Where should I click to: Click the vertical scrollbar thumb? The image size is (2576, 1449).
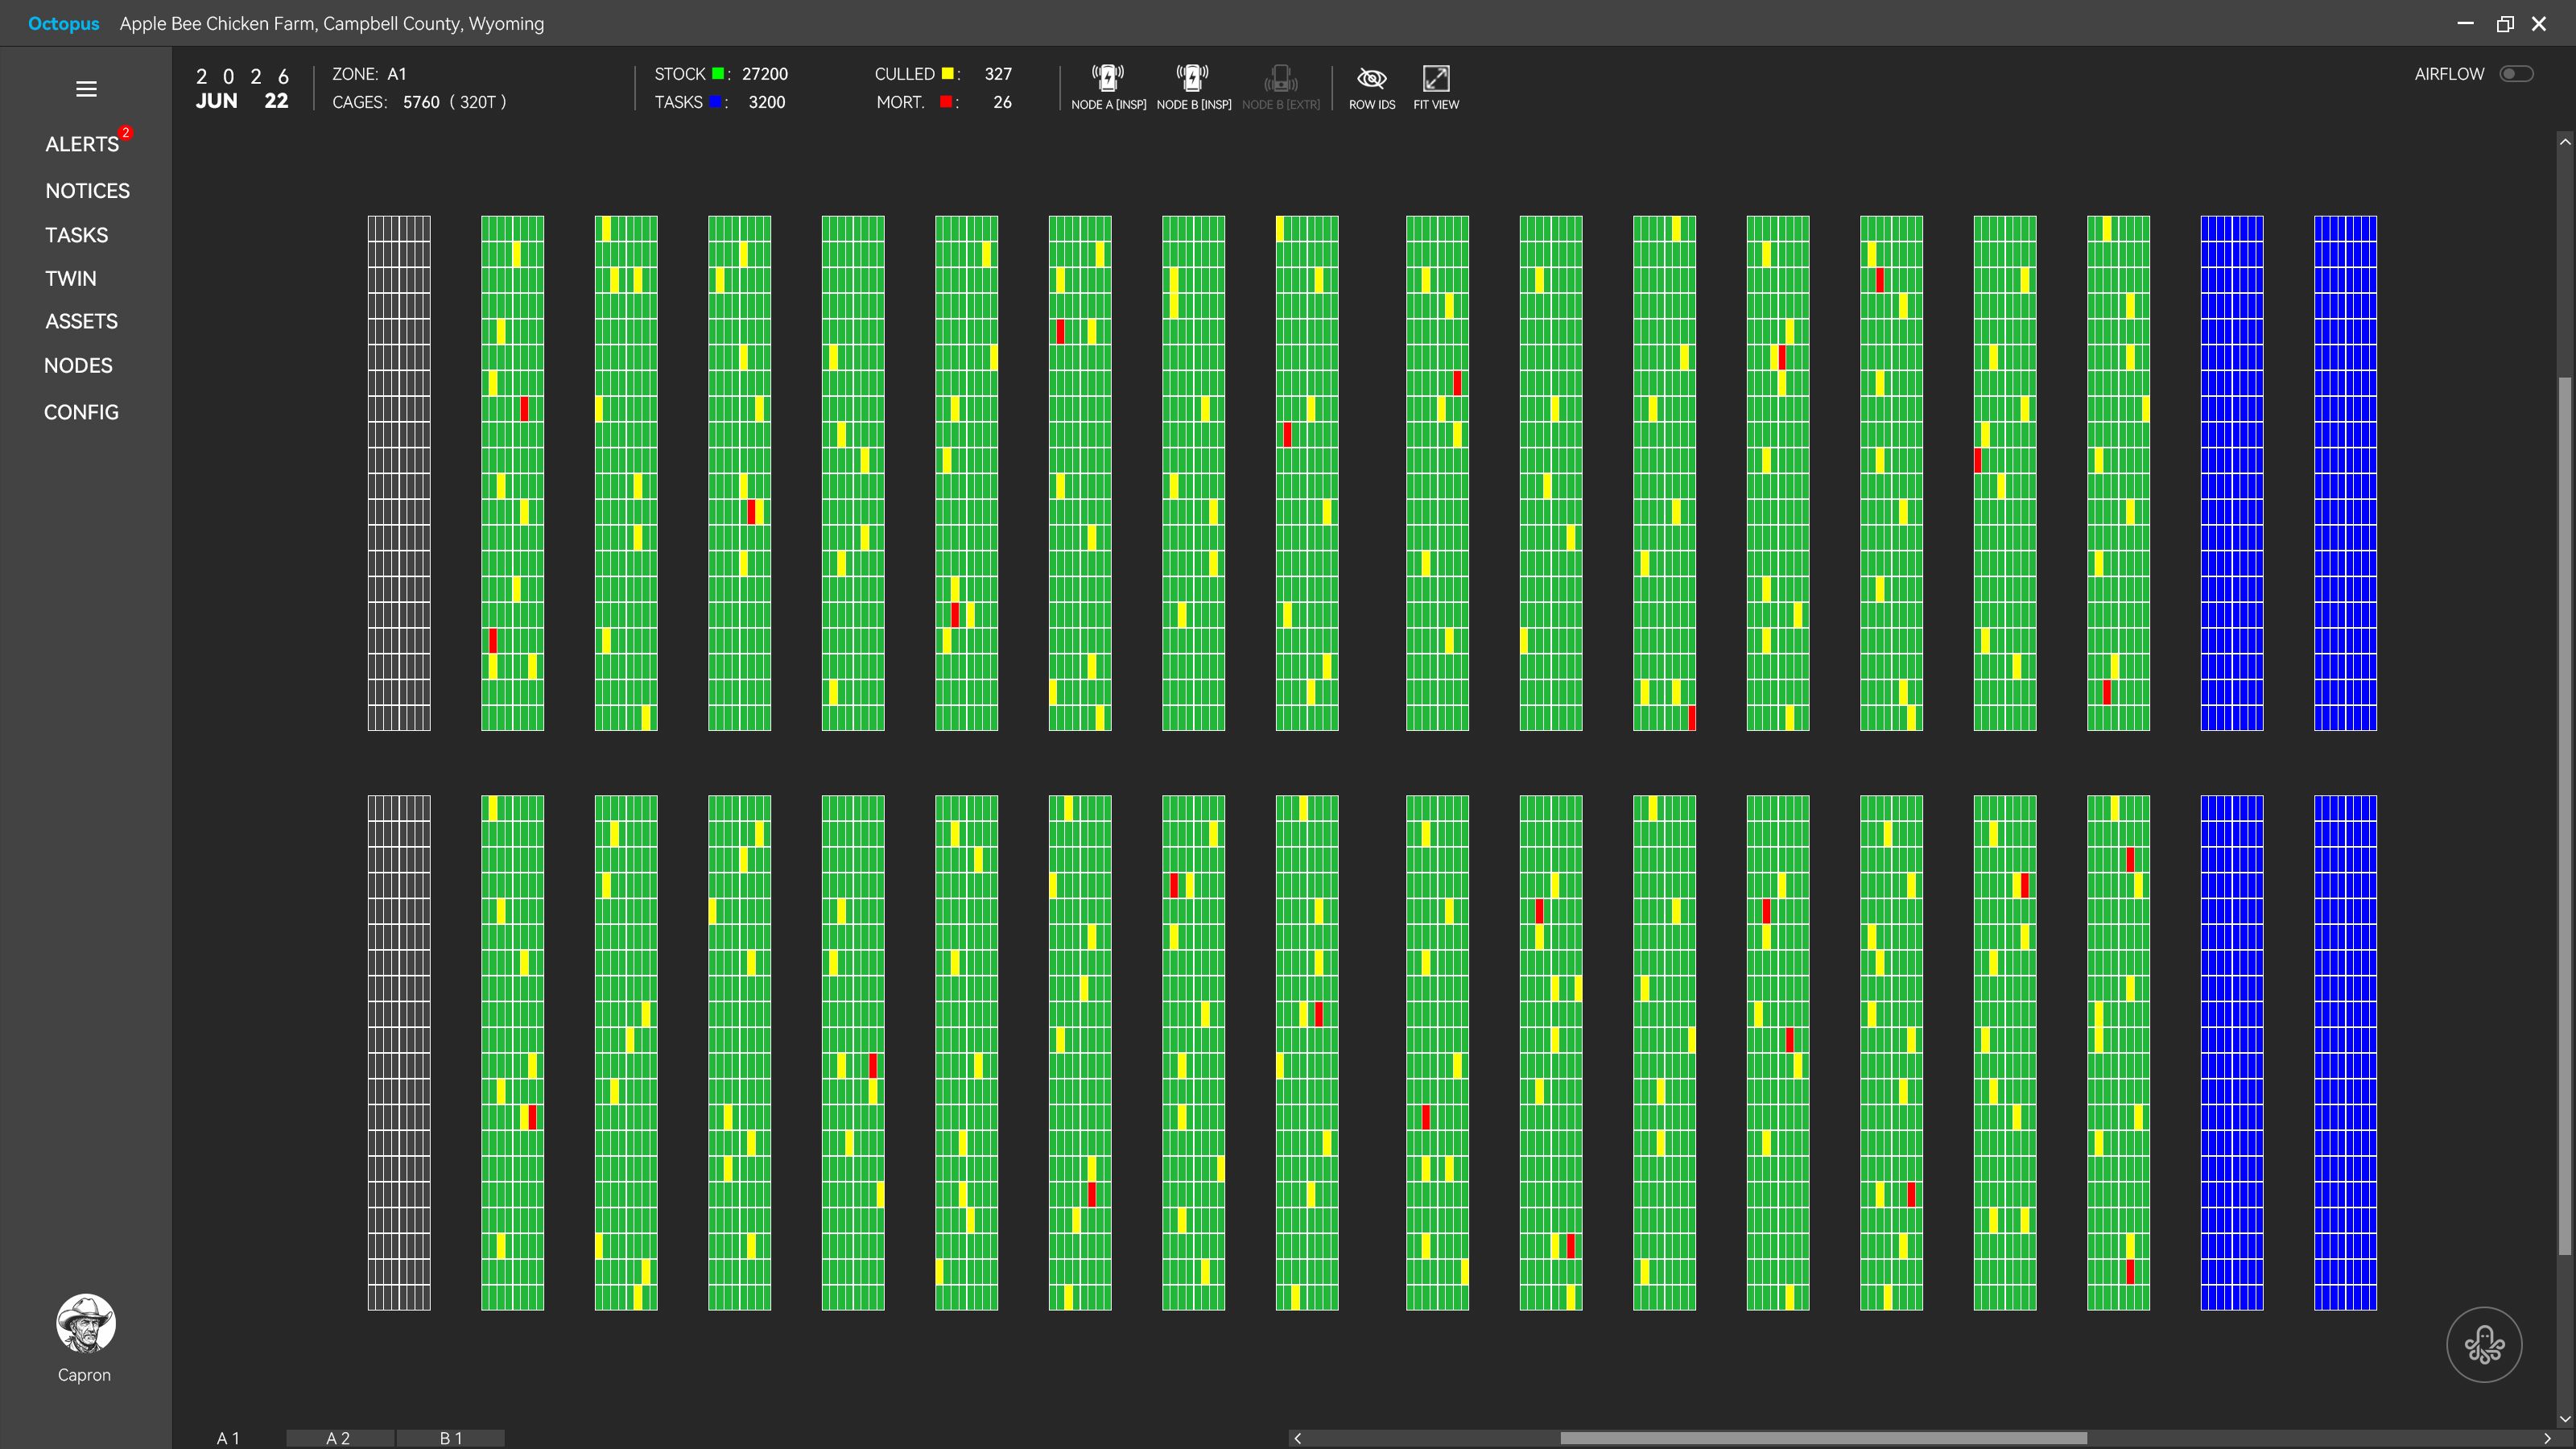click(2565, 815)
